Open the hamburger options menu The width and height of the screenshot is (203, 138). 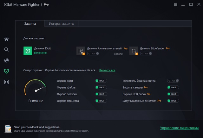tap(175, 4)
